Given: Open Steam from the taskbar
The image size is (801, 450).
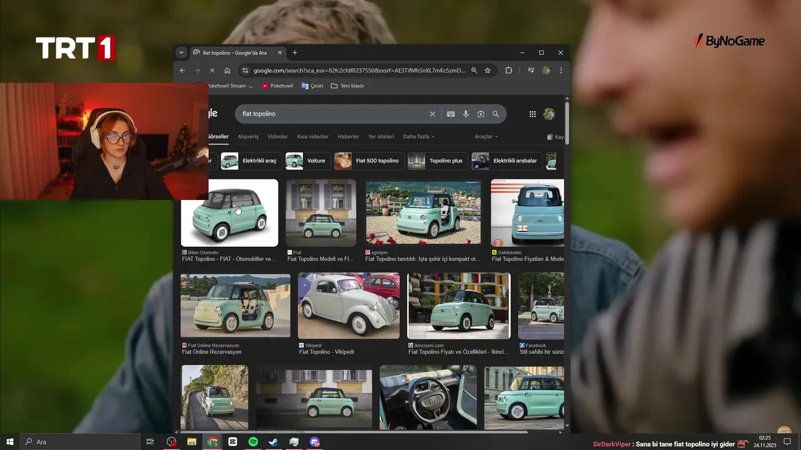Looking at the screenshot, I should pos(273,442).
